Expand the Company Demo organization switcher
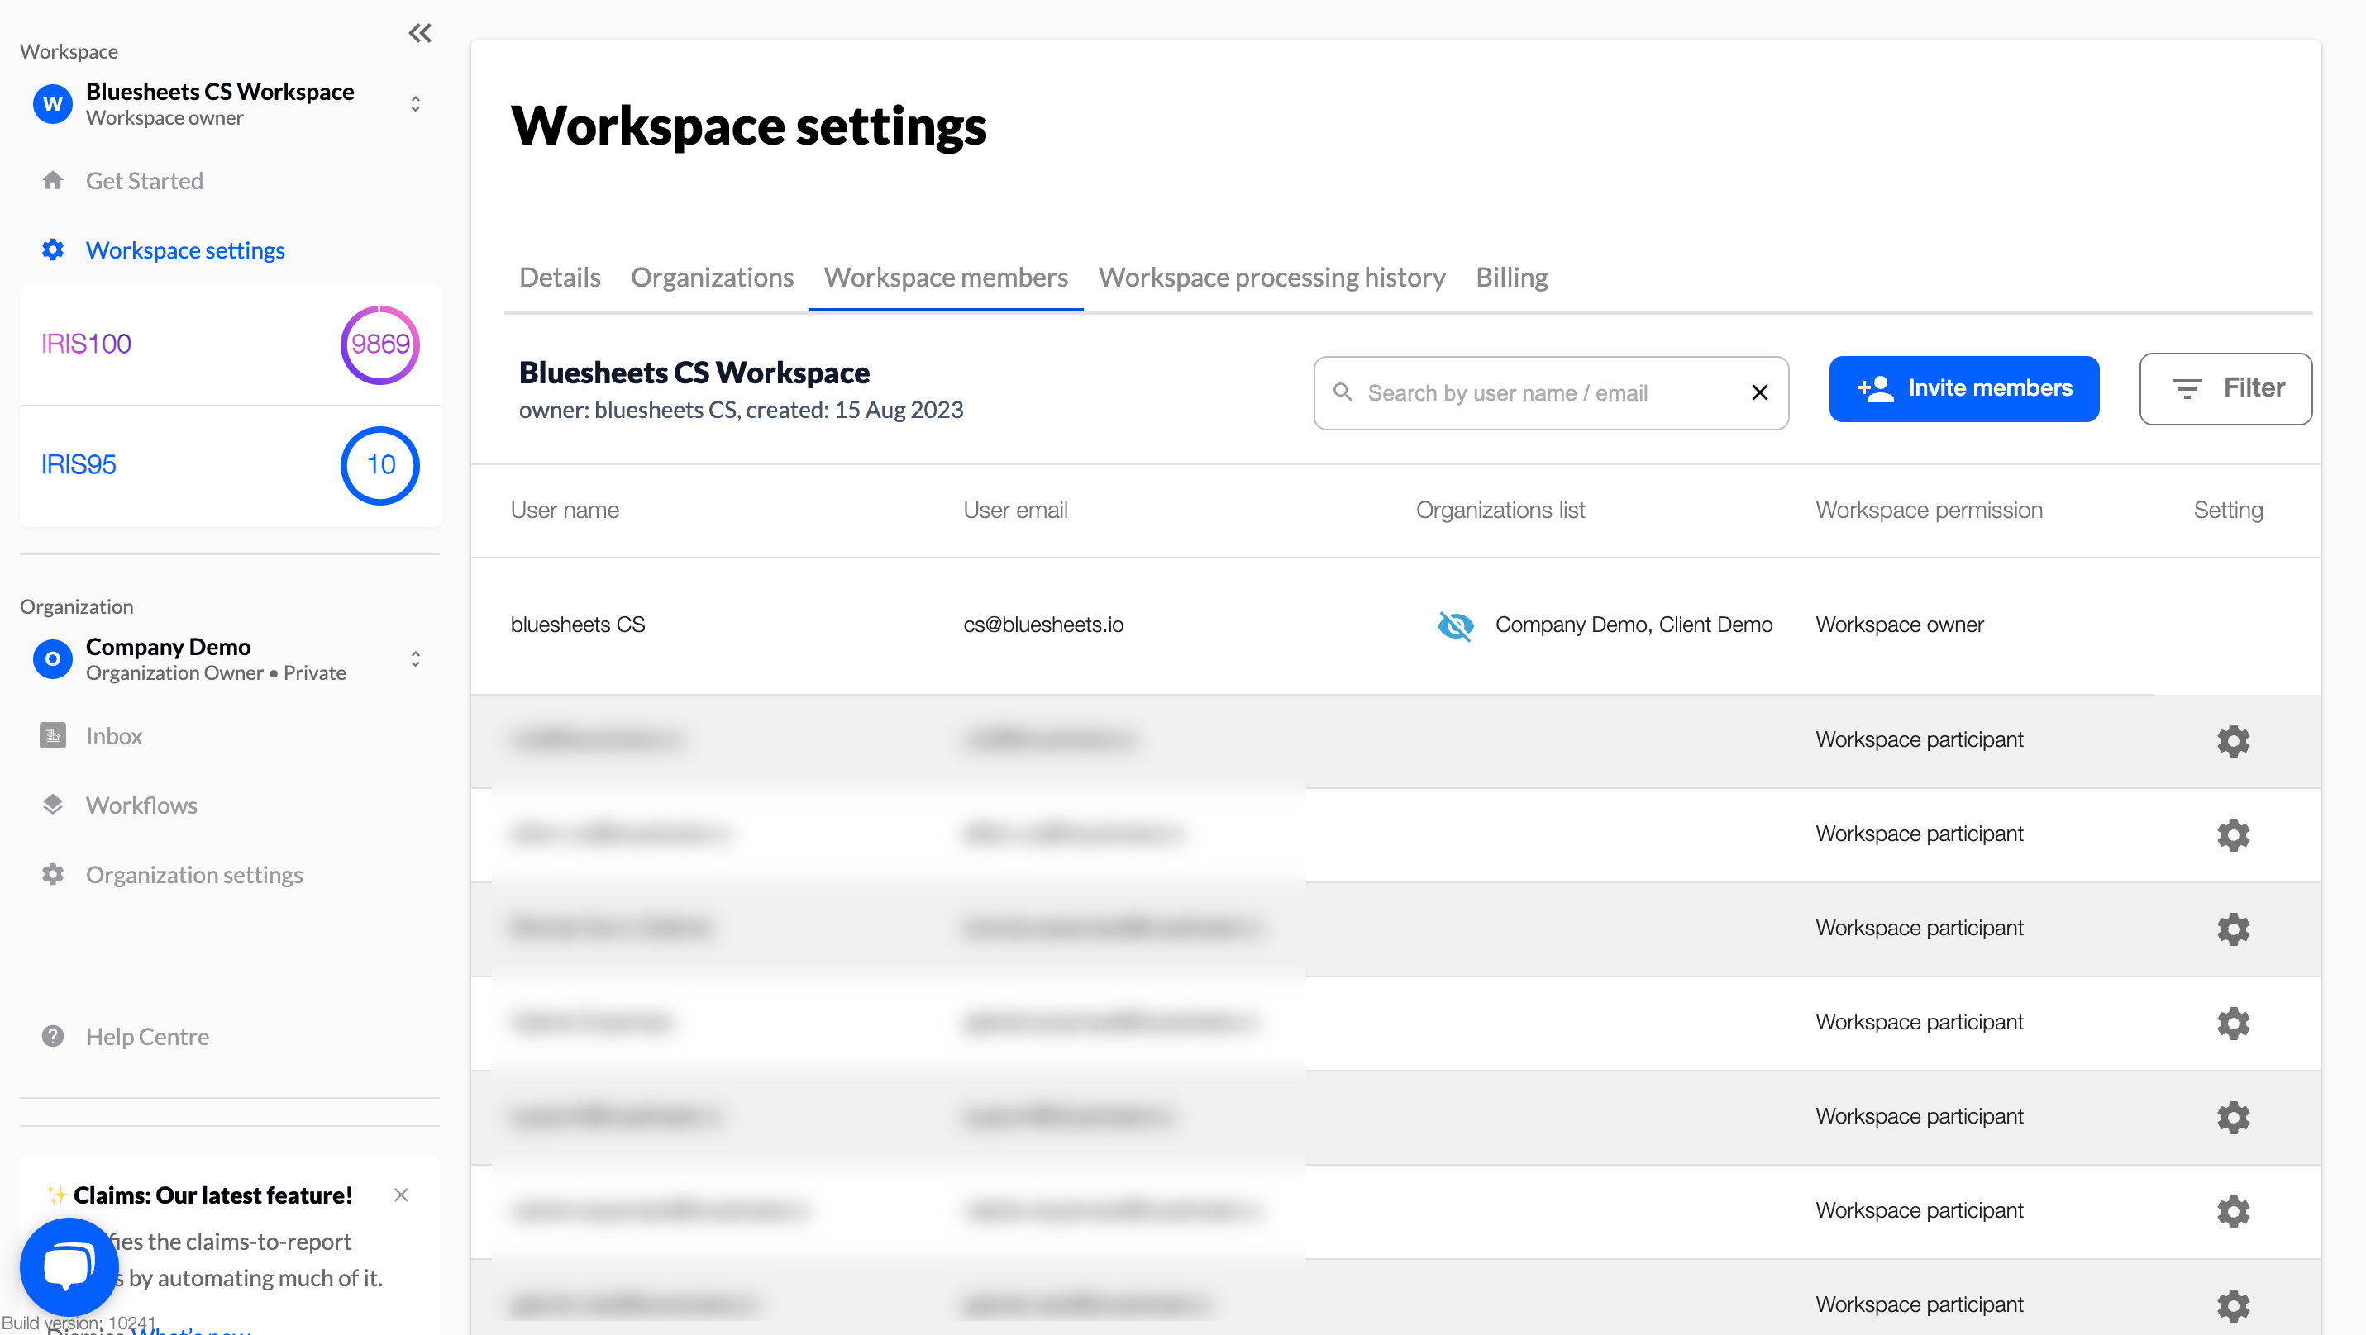The width and height of the screenshot is (2366, 1335). pos(415,658)
